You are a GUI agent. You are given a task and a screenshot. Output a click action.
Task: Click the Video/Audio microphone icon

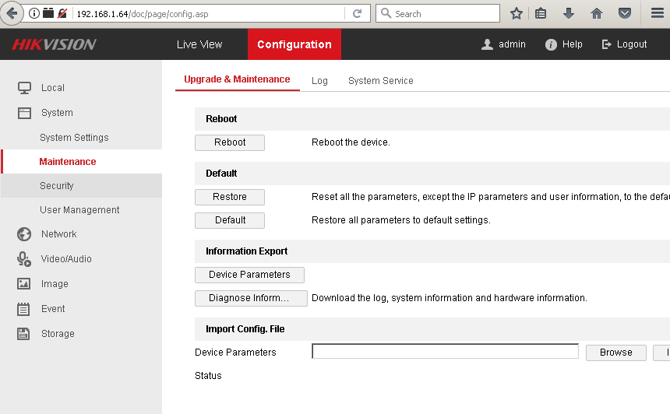coord(24,259)
